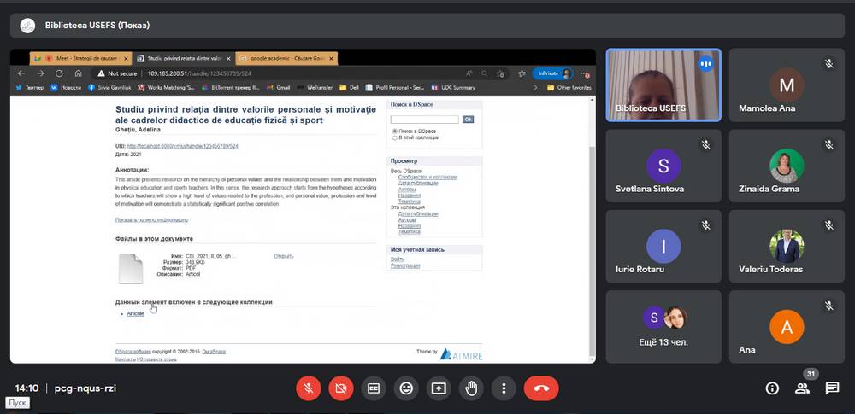Click the InPrivate profile button
This screenshot has height=414, width=855.
pyautogui.click(x=552, y=73)
